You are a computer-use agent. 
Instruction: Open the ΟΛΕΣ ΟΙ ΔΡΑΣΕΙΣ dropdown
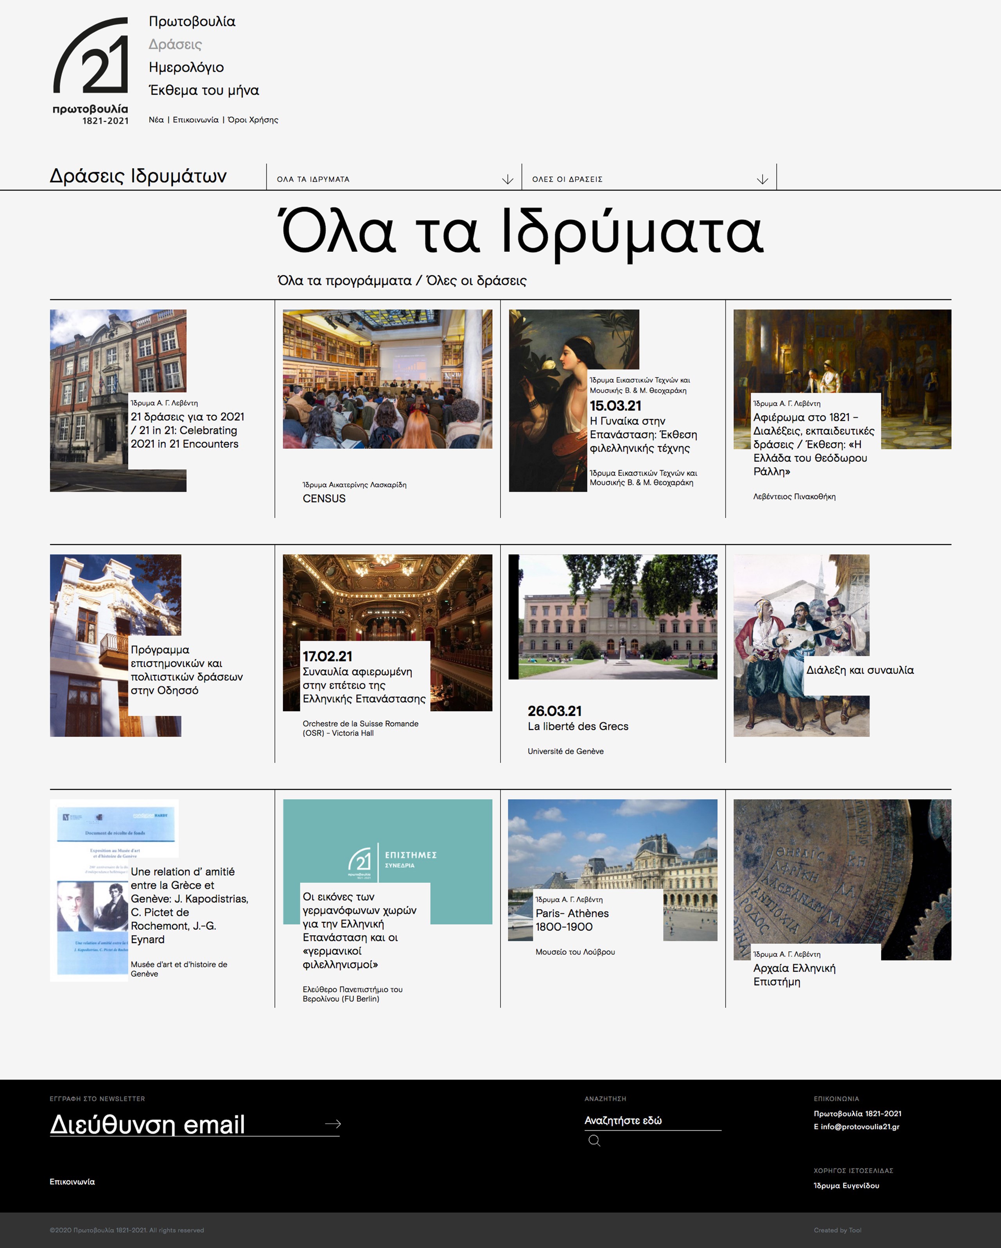(x=649, y=179)
